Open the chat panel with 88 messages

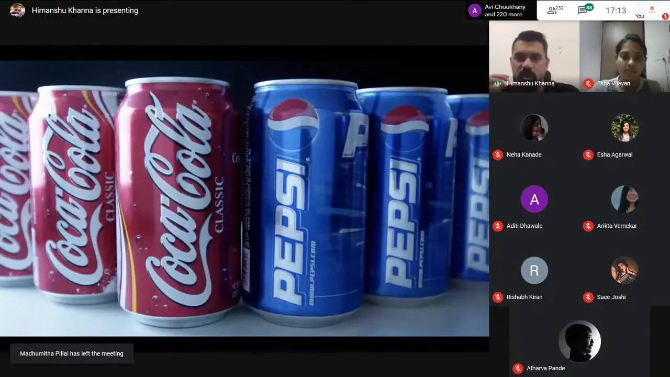click(x=585, y=10)
